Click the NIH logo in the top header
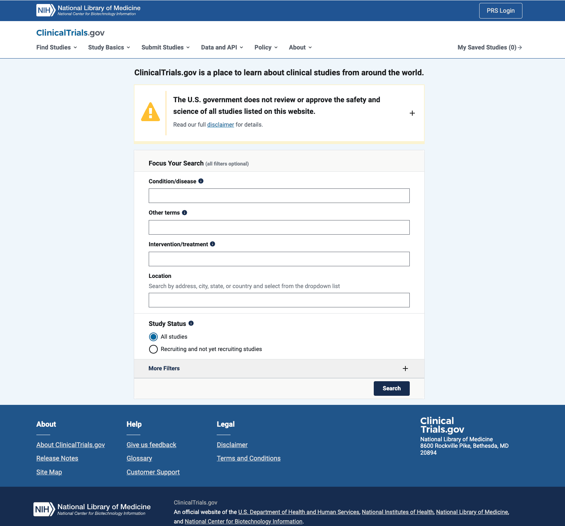The width and height of the screenshot is (565, 526). click(46, 10)
